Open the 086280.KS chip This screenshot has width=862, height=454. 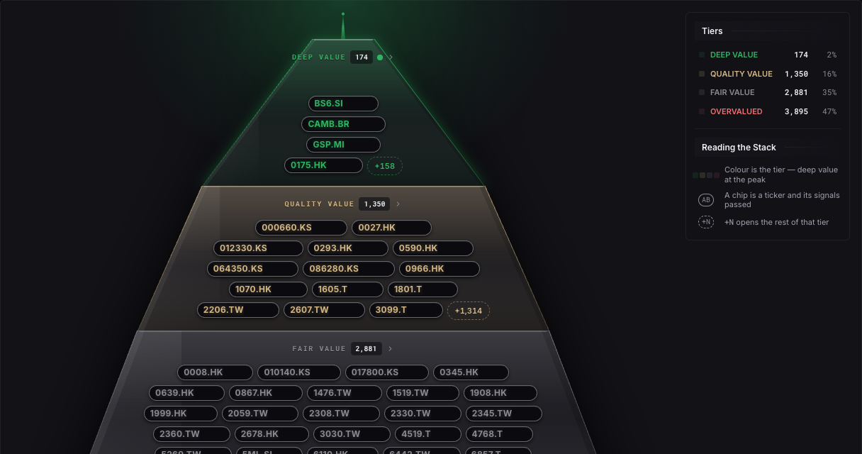coord(349,269)
